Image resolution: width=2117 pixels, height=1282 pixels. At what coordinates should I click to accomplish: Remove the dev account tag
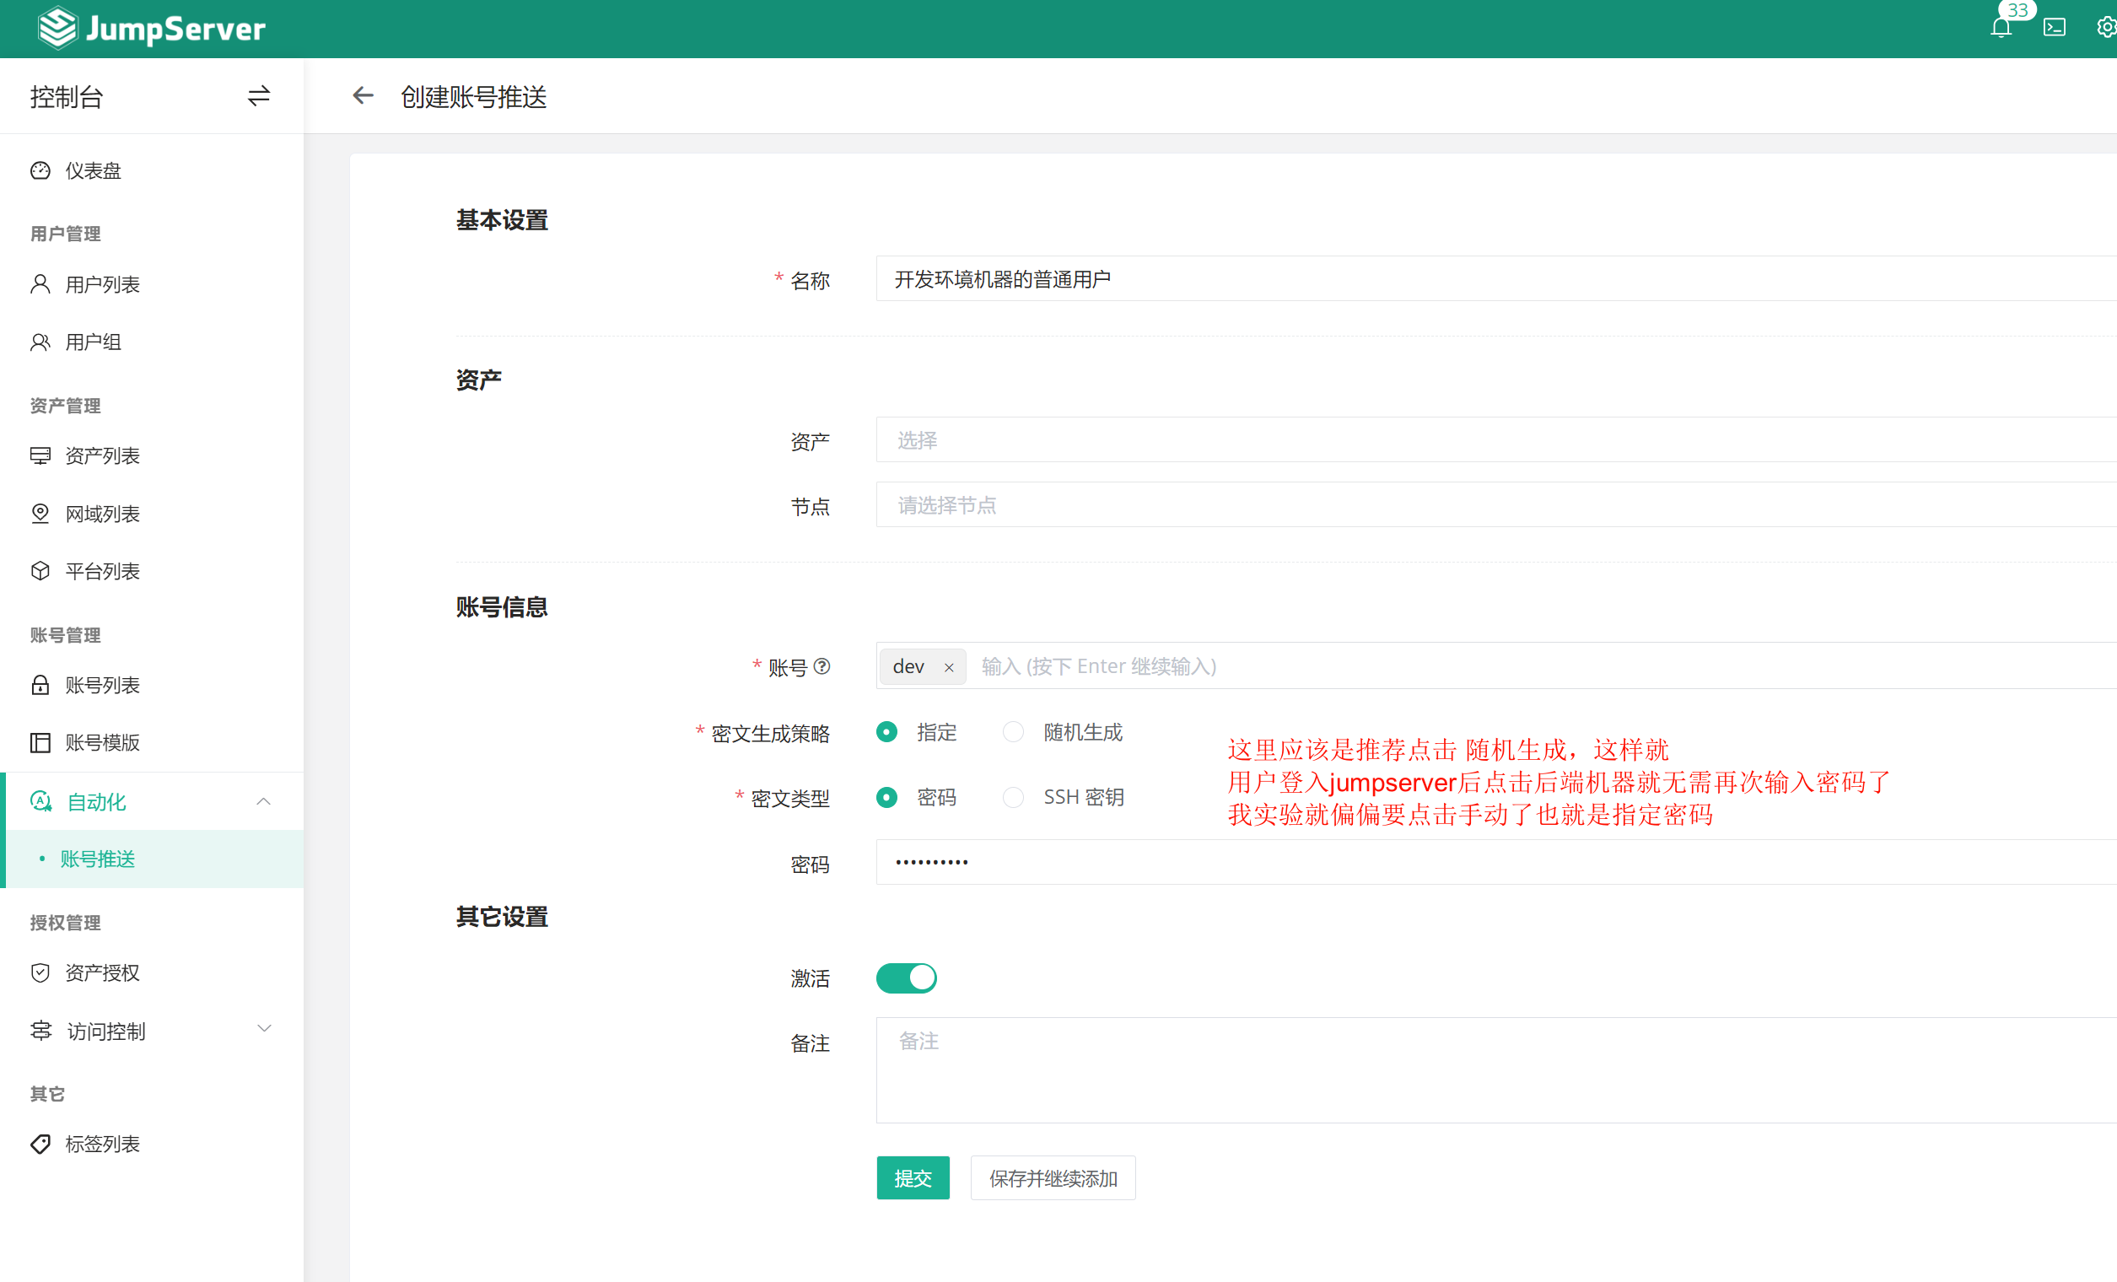(949, 668)
